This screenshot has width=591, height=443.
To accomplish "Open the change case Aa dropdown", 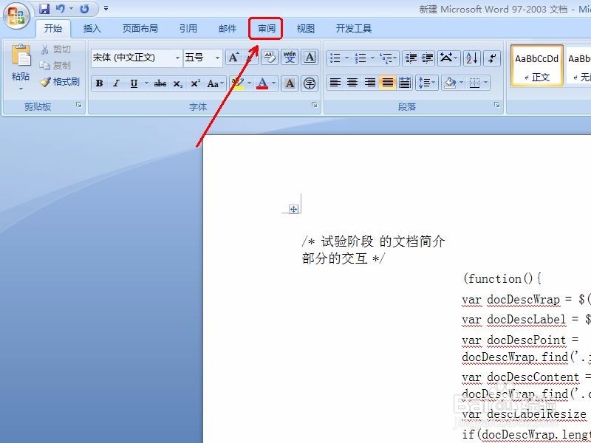I will pos(215,83).
